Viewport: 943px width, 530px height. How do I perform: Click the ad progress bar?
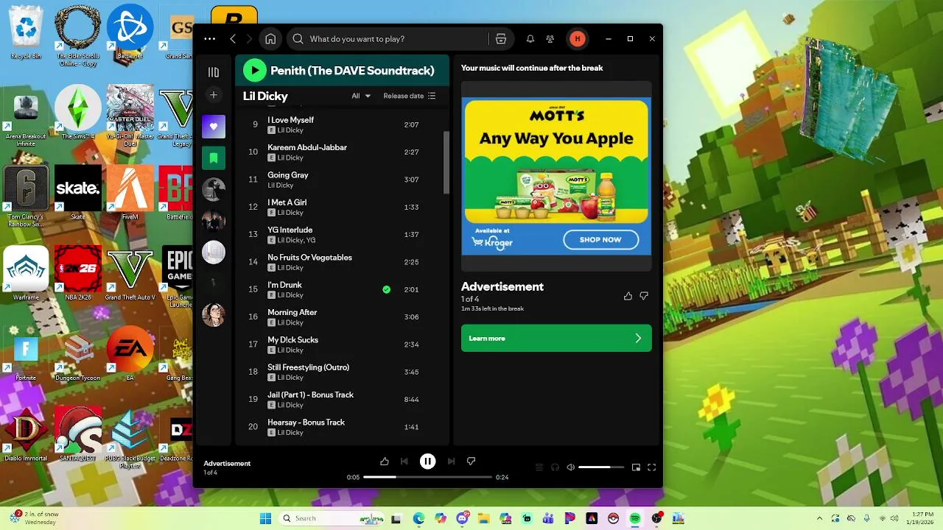[x=427, y=477]
